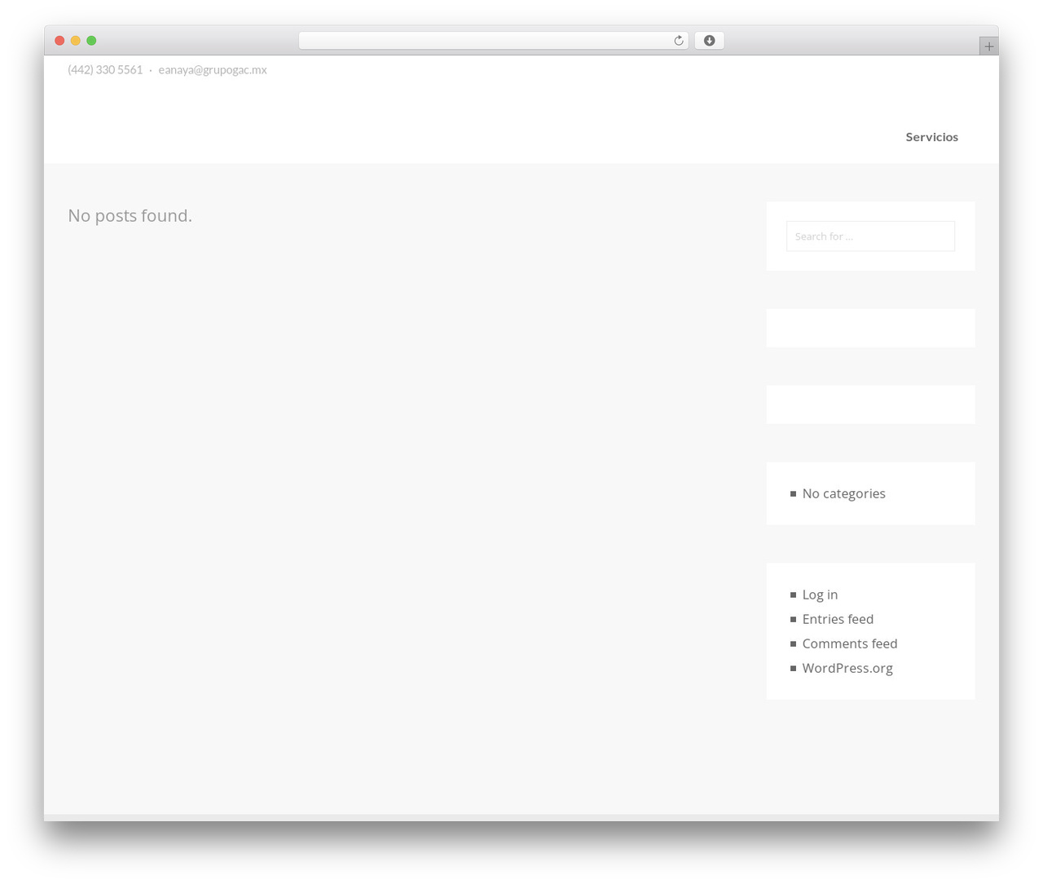
Task: Select the 'No posts found.' message
Action: [x=130, y=215]
